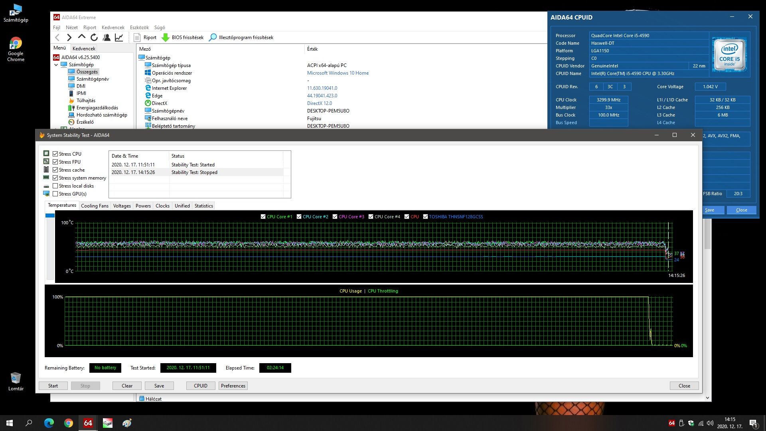Click the Preferences button
Screen dimensions: 766x431
[x=233, y=386]
